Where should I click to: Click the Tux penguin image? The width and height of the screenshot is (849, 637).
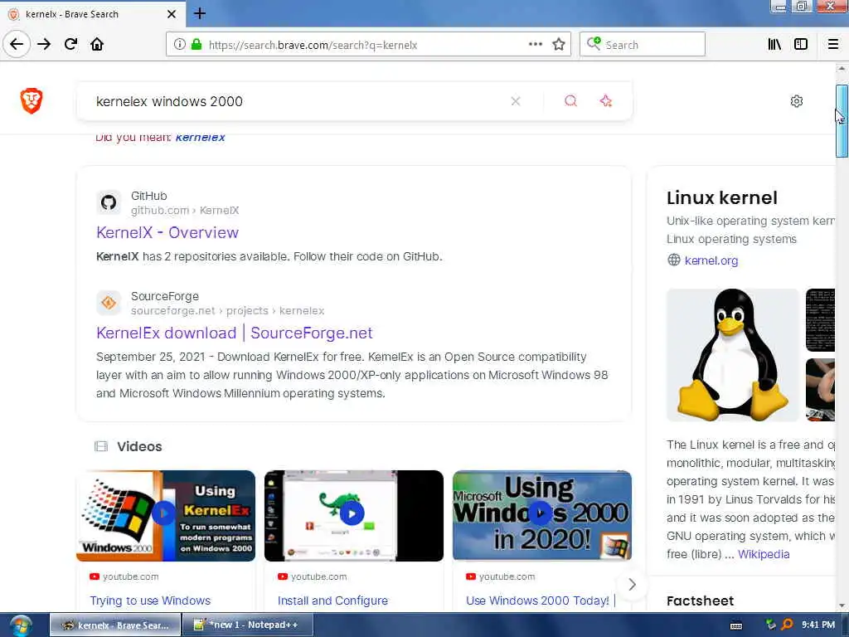(x=733, y=355)
